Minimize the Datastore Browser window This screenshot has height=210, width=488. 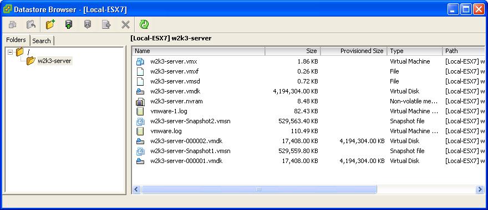click(x=453, y=9)
